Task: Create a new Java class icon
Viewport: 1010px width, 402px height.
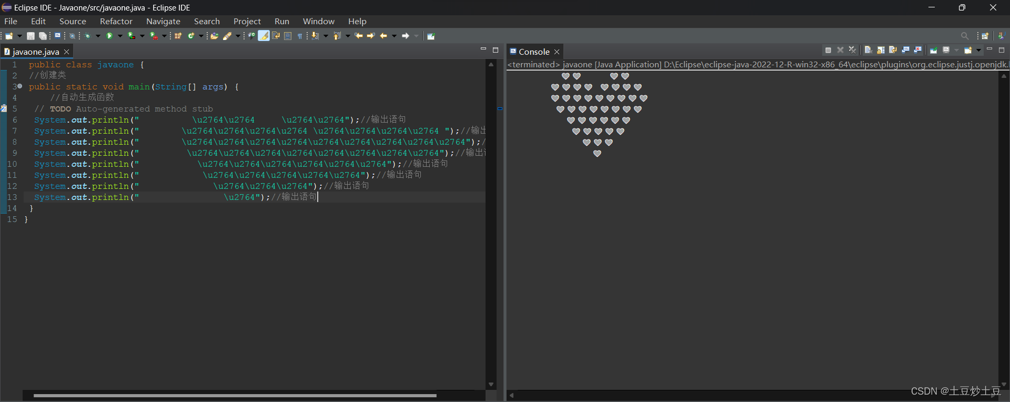Action: click(x=191, y=36)
